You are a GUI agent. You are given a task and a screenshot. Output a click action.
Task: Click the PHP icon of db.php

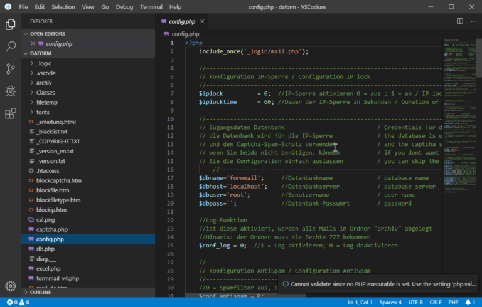(x=31, y=249)
